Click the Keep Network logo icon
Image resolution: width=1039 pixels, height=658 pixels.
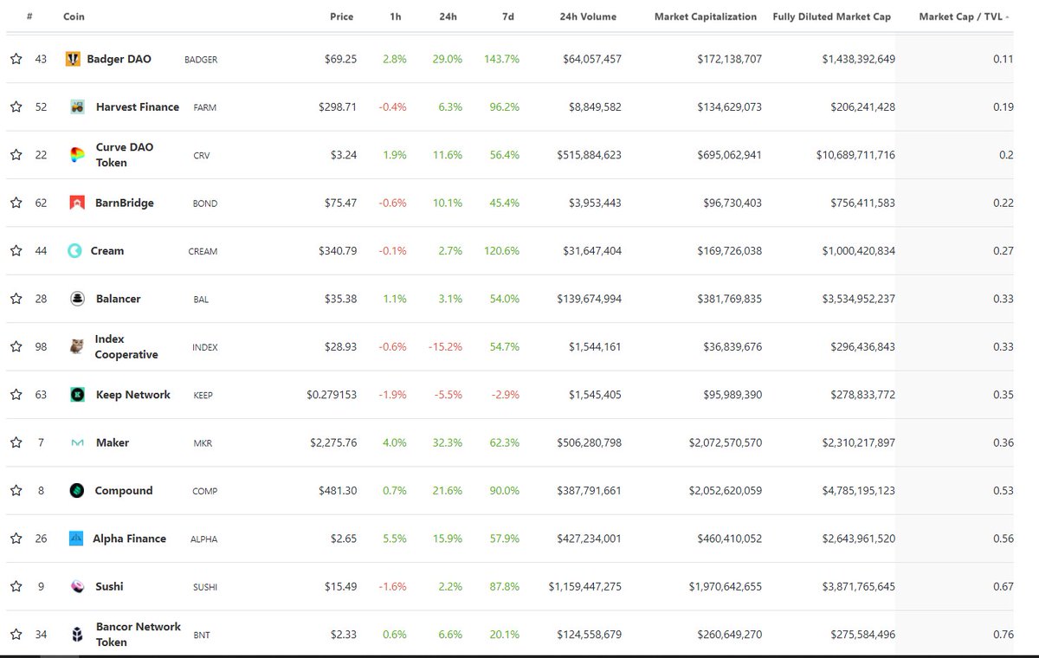(77, 395)
